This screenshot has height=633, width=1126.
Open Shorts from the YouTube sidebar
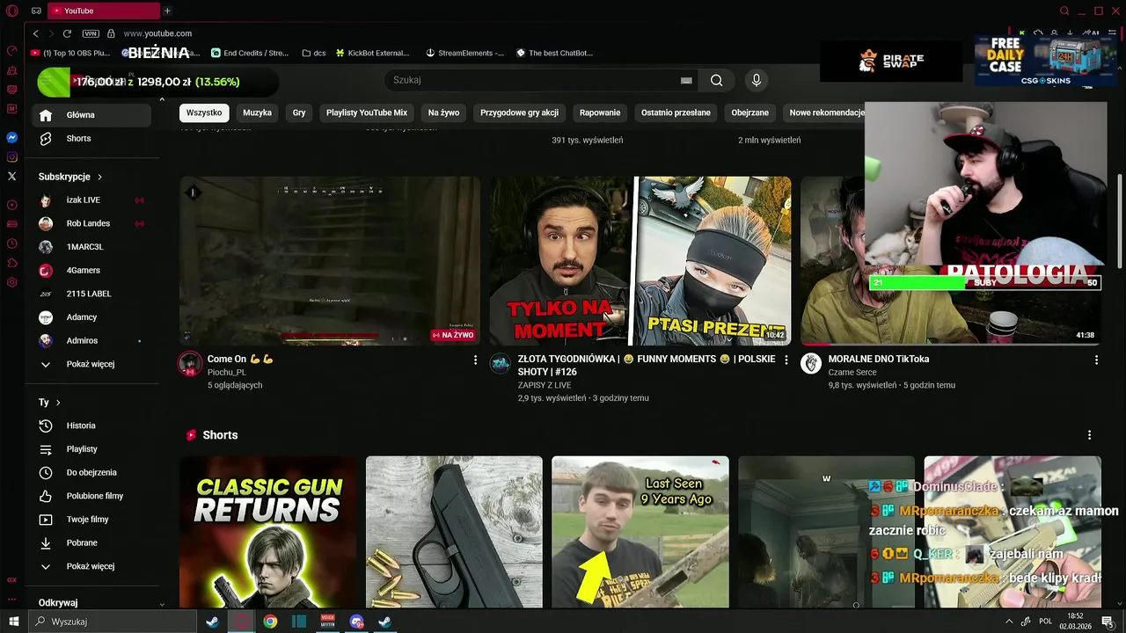click(x=91, y=138)
